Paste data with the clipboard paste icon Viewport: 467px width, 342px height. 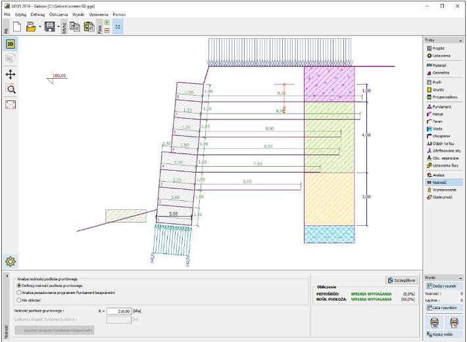(x=89, y=27)
